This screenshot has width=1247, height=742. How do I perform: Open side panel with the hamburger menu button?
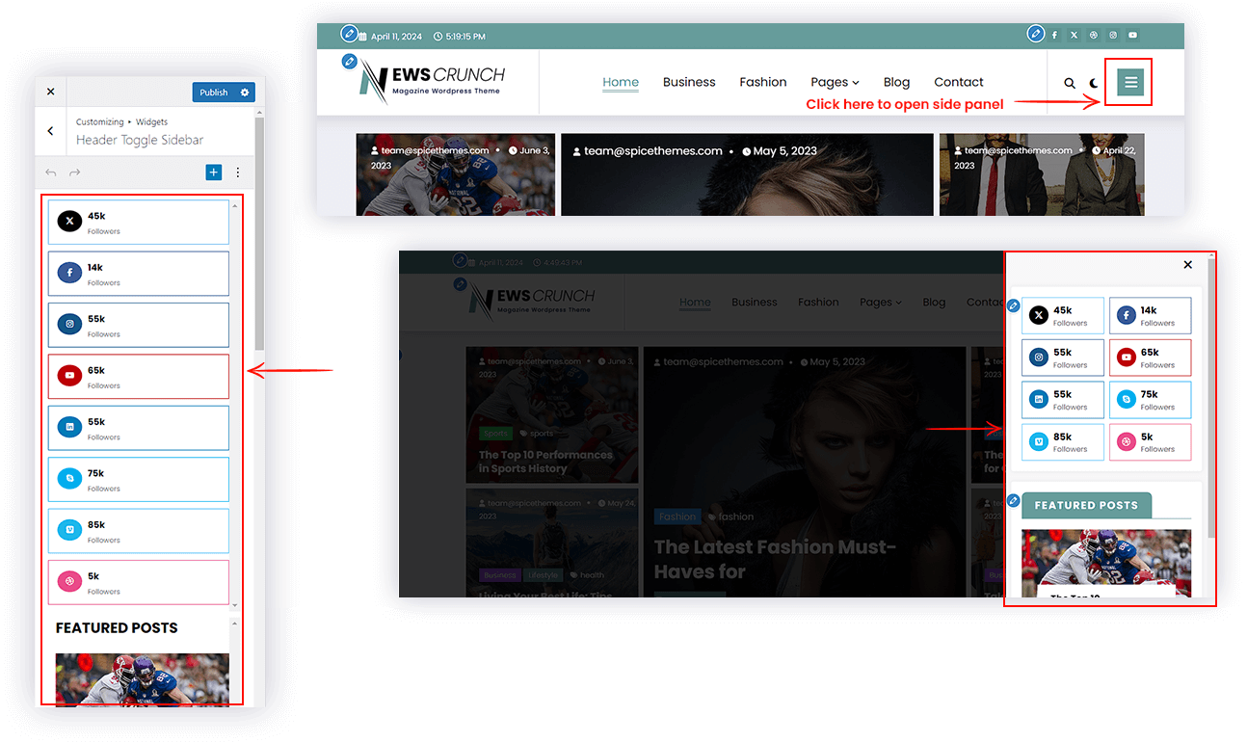[x=1130, y=82]
